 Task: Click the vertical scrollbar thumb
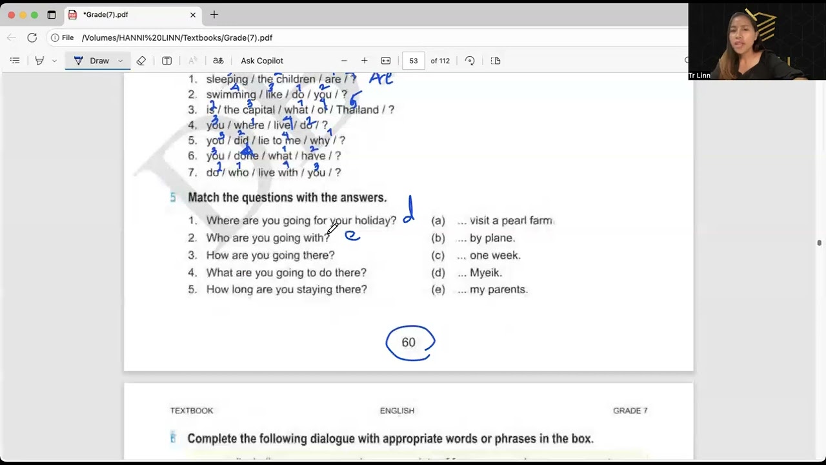[819, 243]
